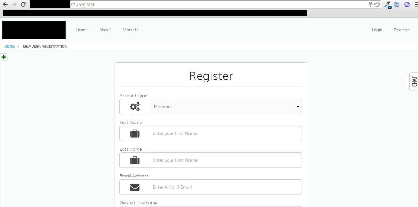418x207 pixels.
Task: Open the About page
Action: click(x=105, y=30)
